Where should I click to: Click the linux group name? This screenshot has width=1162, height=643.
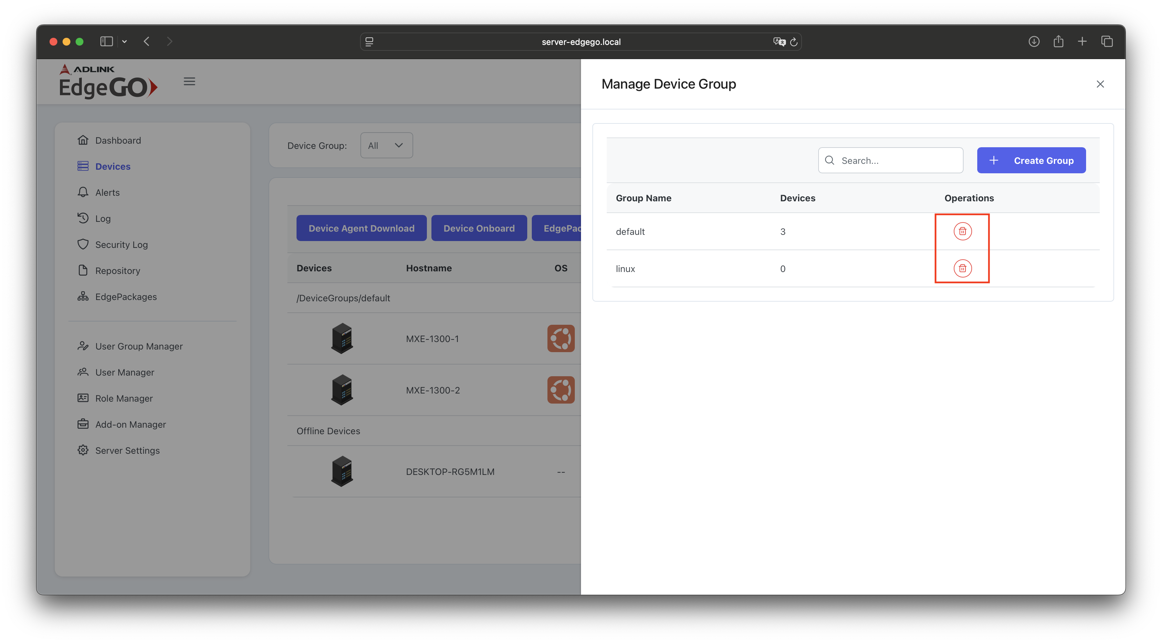tap(625, 269)
